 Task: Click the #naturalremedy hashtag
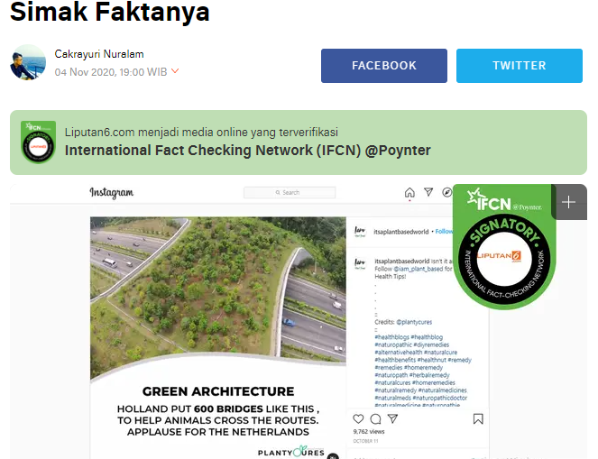395,390
